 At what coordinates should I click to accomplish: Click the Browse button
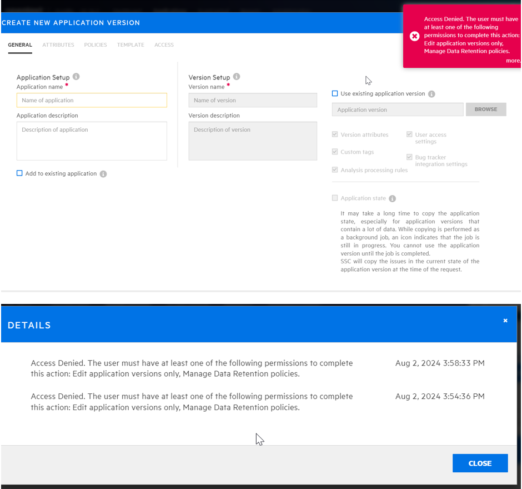(486, 109)
